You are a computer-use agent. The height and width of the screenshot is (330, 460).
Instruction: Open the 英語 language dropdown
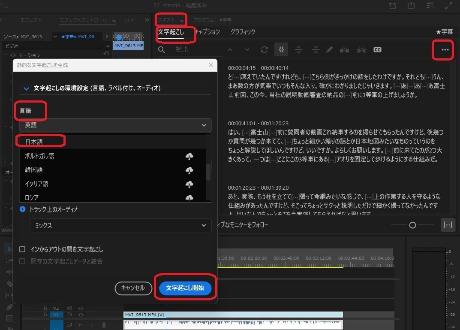click(x=115, y=125)
